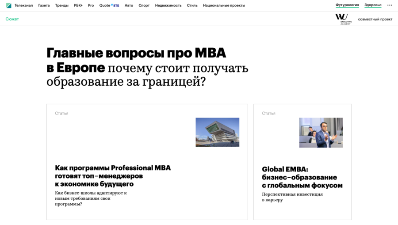Click subtitle about business schools adapting programs
This screenshot has height=225, width=398.
click(91, 198)
